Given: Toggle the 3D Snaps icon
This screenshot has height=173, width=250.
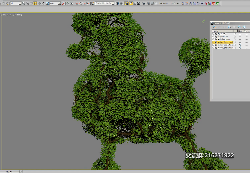Looking at the screenshot, I should point(77,3).
